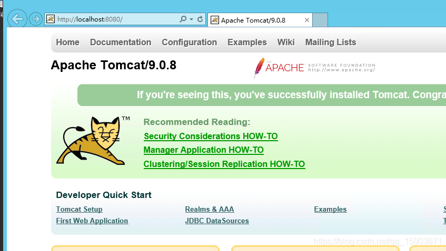Click the Tomcat cat mascot image
The image size is (446, 251).
93,140
